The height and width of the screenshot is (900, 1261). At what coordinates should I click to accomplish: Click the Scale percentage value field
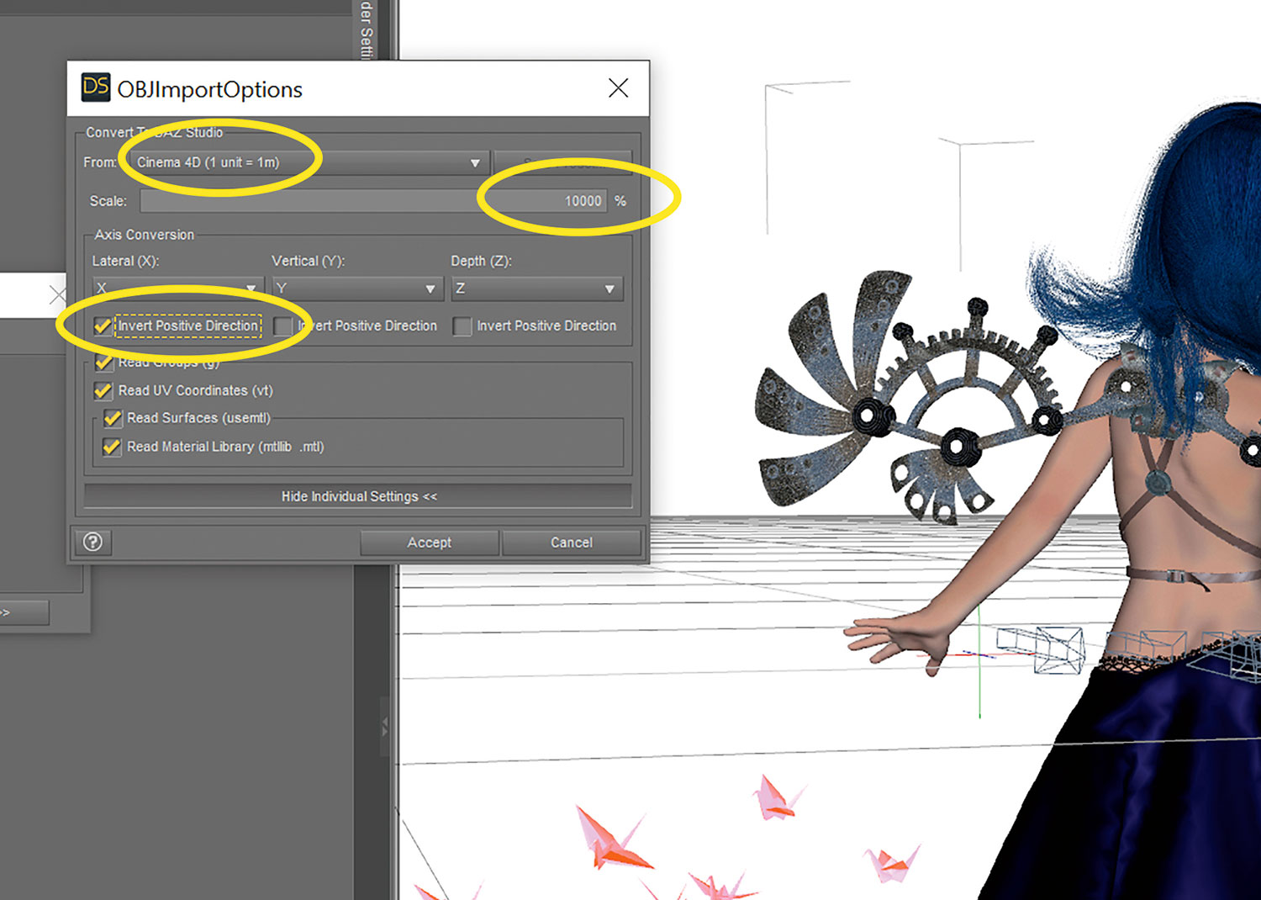(582, 201)
